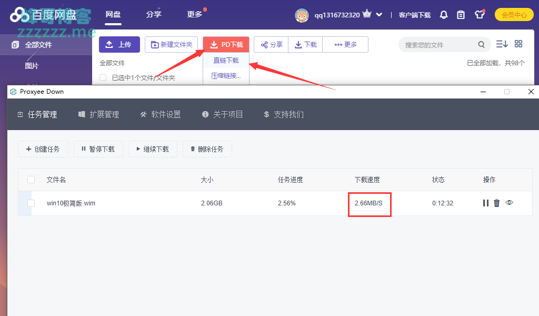
Task: Select 直链下载 from the menu
Action: pos(226,61)
